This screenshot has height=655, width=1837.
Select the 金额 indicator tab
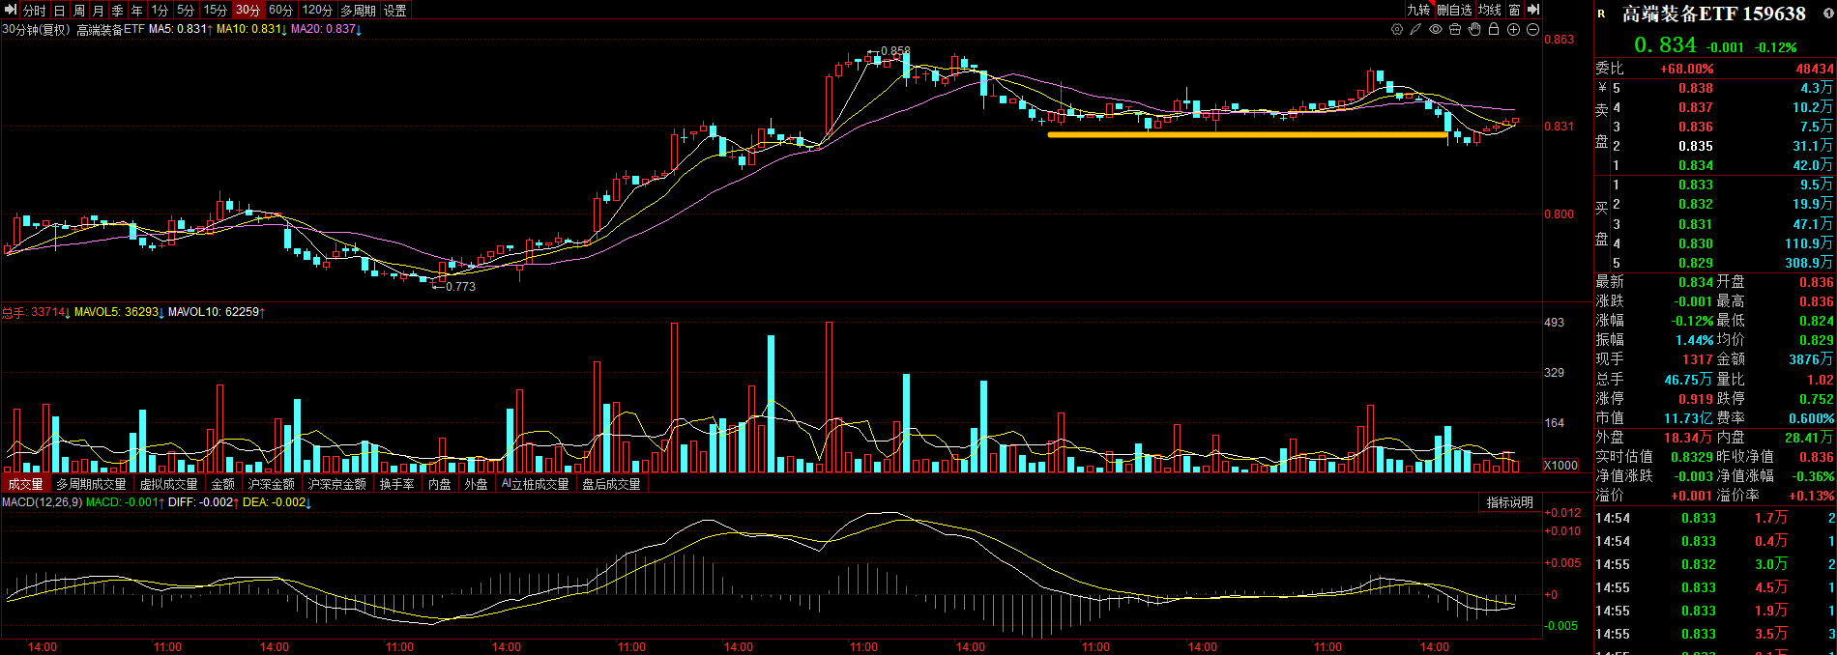223,484
